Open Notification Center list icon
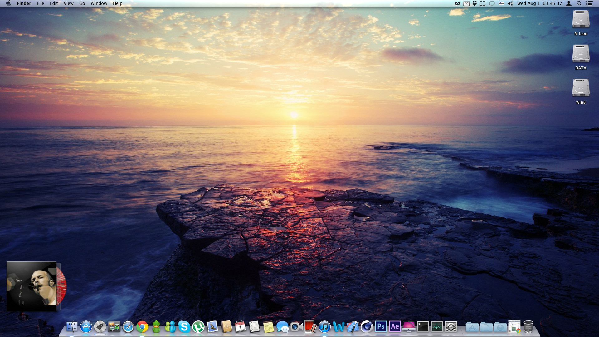 589,3
